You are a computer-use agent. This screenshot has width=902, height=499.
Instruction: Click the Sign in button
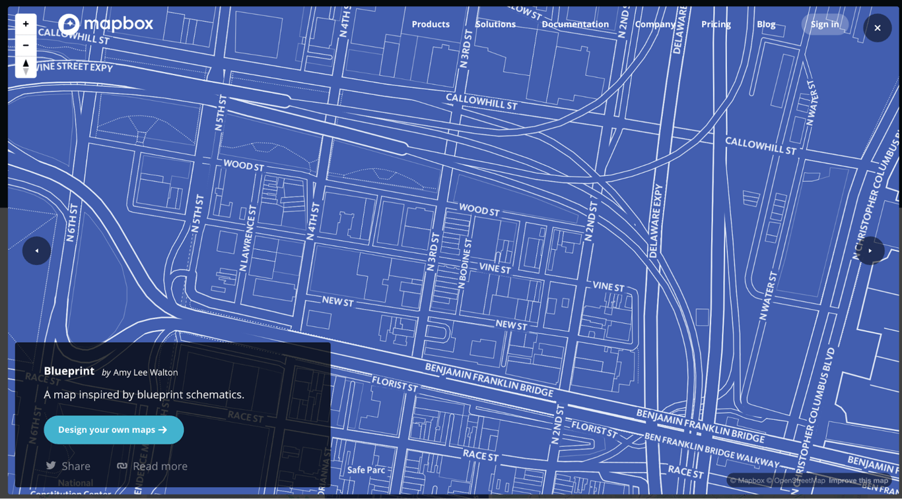pos(825,24)
